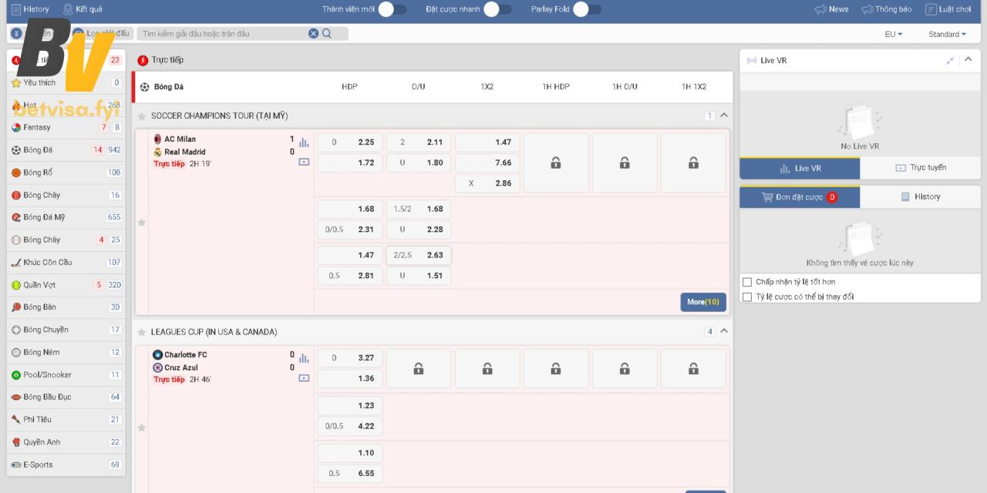Open the Standard view dropdown
Screen dimensions: 987x493
(948, 34)
